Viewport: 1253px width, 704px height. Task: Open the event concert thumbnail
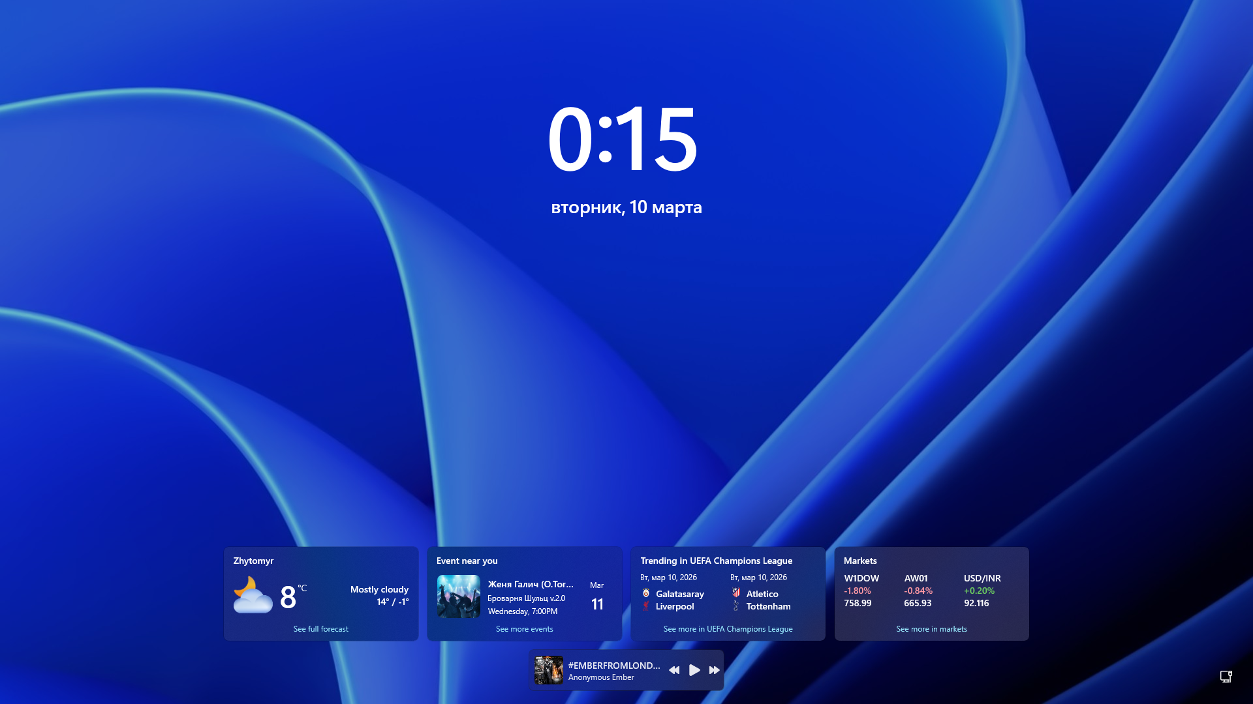coord(458,596)
